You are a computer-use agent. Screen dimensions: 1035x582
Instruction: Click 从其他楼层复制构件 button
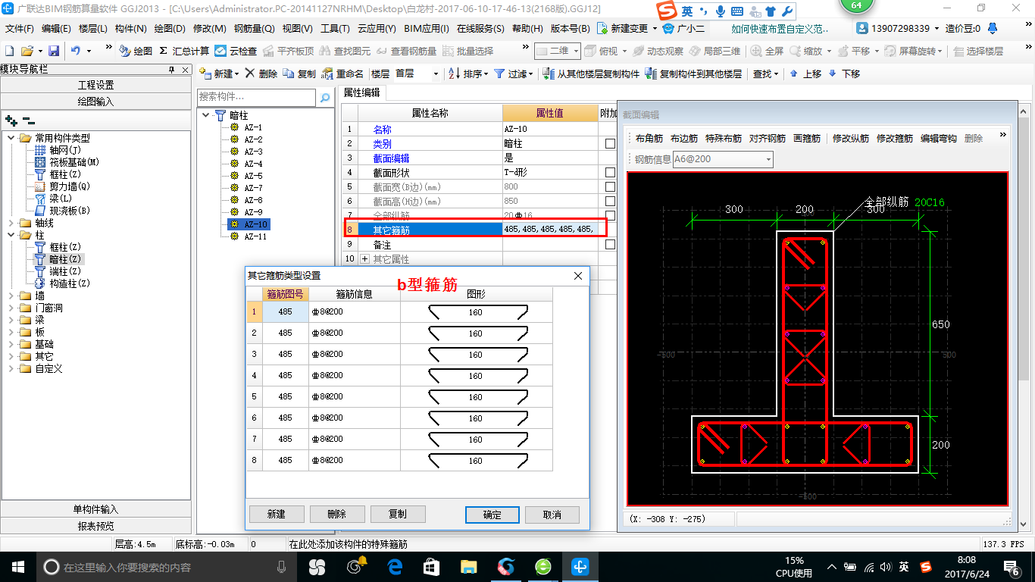click(x=592, y=74)
